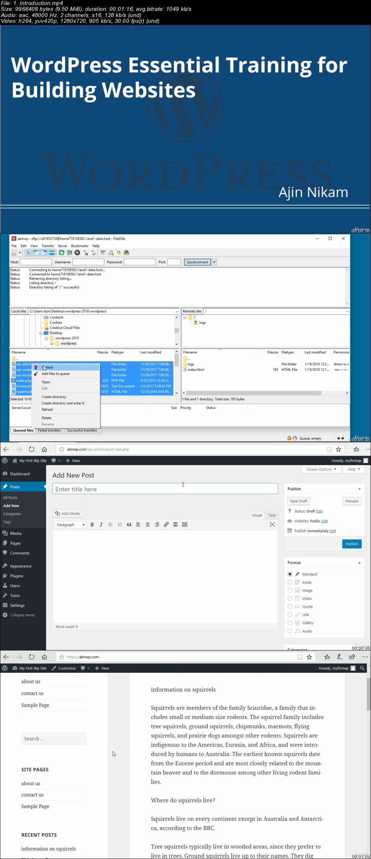Open the Local site path dropdown

[x=177, y=311]
